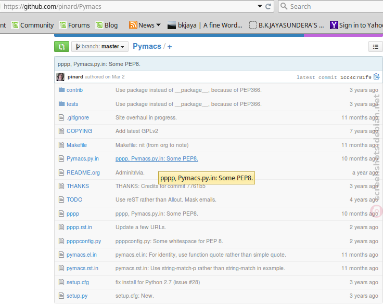Click the file icon beside pymacs.rst.in
Screen dimensions: 383x306
coord(61,269)
